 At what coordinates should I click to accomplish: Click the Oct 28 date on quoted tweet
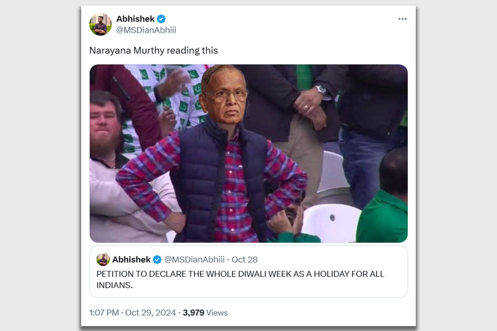coord(245,259)
